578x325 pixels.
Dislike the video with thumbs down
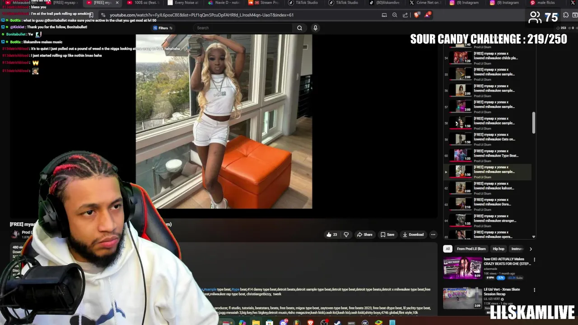[x=346, y=235]
